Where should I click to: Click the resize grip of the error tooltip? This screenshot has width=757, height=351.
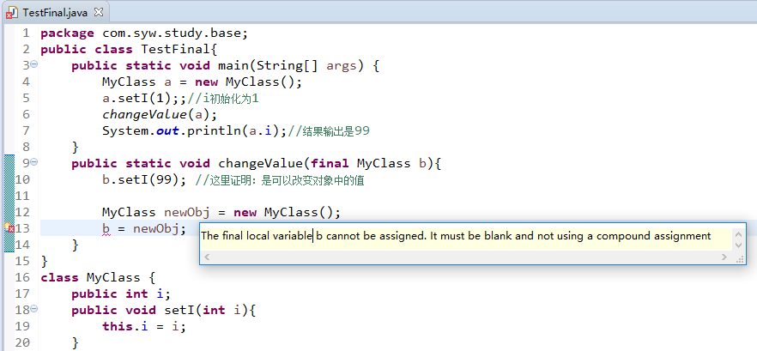(739, 259)
